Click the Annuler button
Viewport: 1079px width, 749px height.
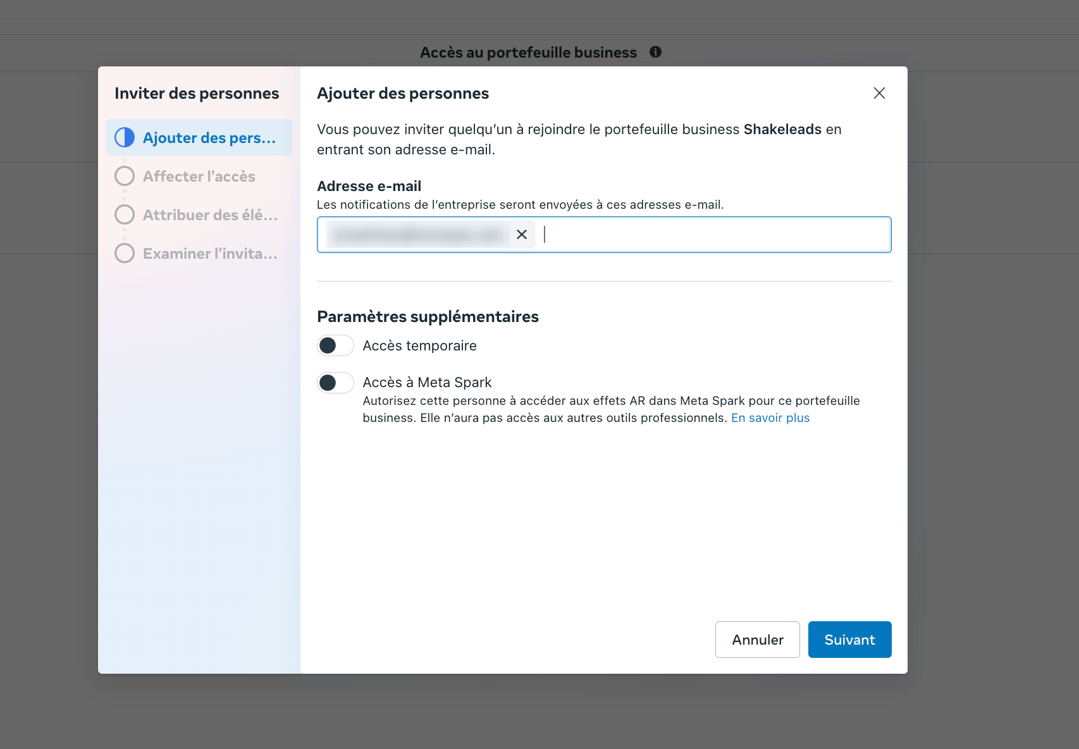click(x=757, y=640)
